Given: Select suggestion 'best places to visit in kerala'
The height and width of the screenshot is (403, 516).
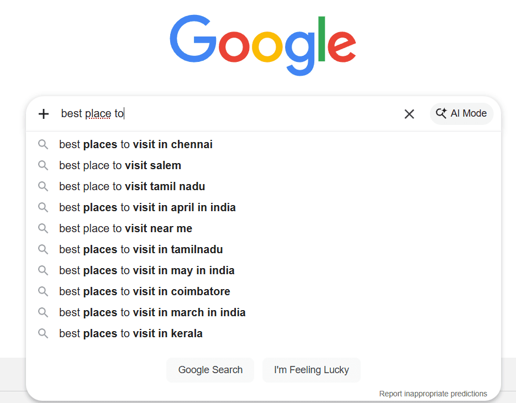Looking at the screenshot, I should click(131, 334).
